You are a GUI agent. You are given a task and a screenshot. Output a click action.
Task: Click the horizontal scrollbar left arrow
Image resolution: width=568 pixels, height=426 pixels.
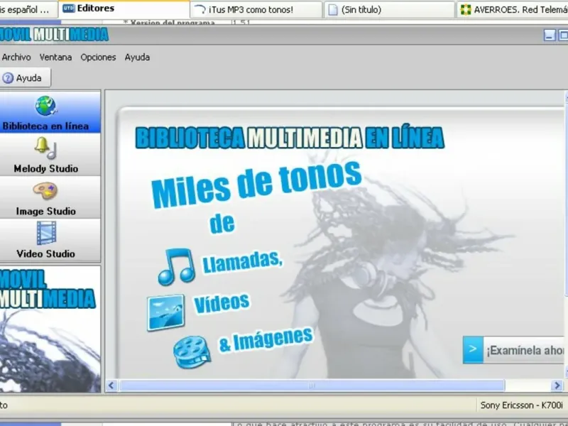point(111,386)
